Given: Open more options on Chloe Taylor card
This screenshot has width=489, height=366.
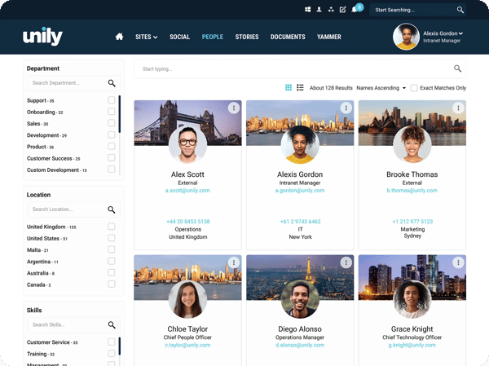Looking at the screenshot, I should [x=234, y=262].
